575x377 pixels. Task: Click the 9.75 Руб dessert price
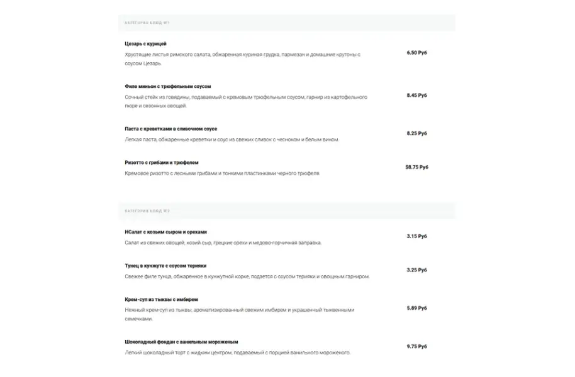tap(416, 346)
